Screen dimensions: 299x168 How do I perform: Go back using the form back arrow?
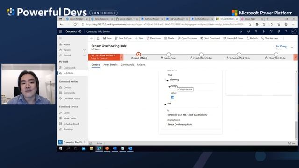92,38
